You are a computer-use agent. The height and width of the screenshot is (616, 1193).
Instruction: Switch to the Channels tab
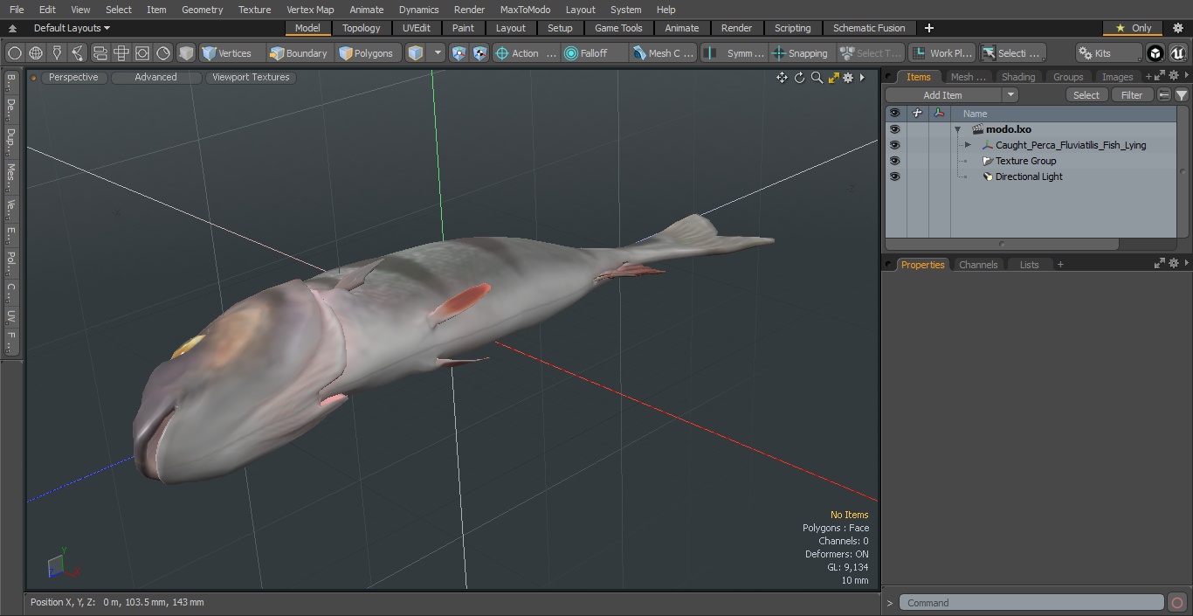pos(977,265)
